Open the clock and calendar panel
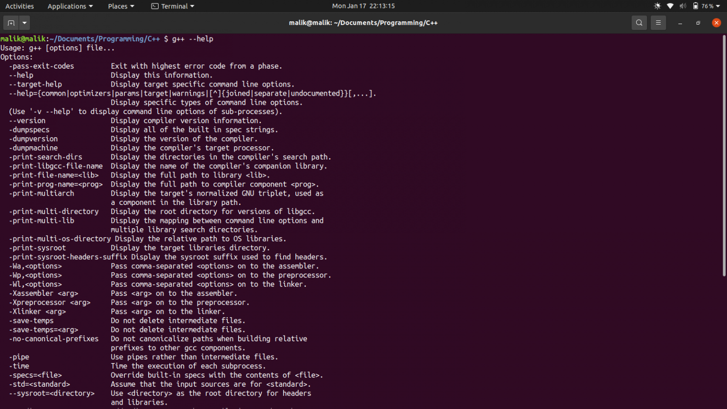This screenshot has width=727, height=409. (x=363, y=6)
